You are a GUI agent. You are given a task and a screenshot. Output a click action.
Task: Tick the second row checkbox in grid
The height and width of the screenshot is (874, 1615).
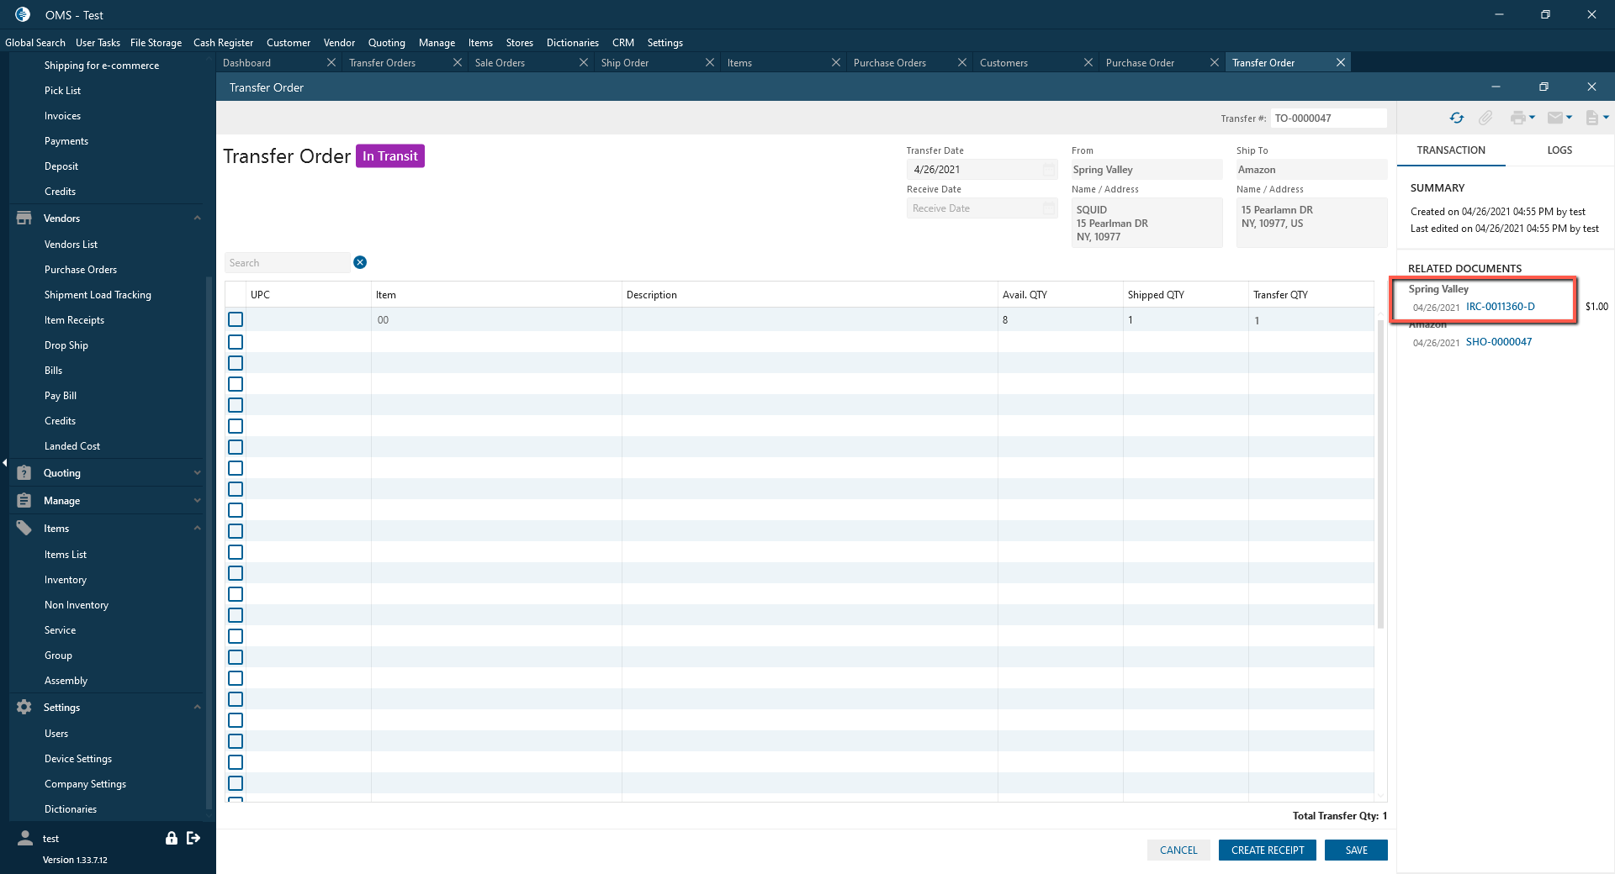tap(236, 342)
